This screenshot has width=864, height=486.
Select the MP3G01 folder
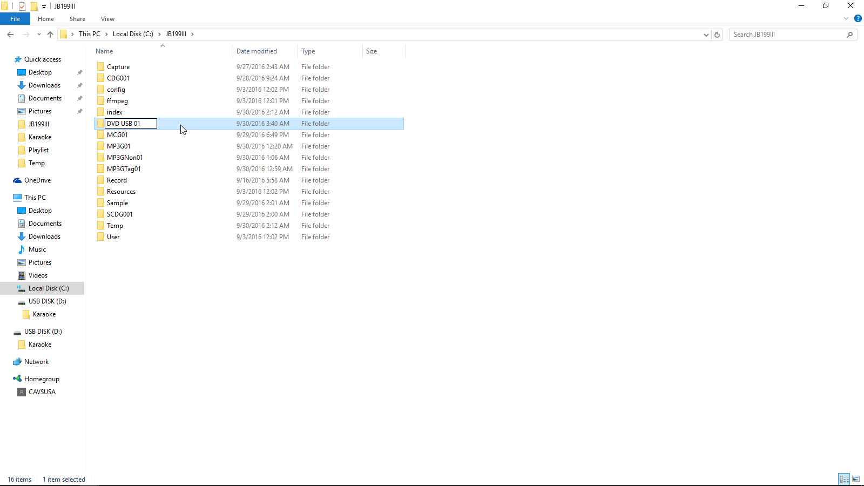[118, 146]
